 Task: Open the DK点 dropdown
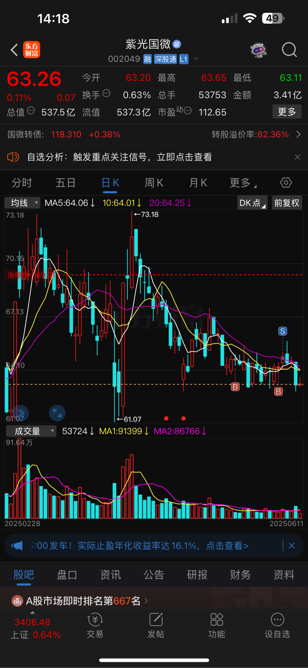click(252, 203)
